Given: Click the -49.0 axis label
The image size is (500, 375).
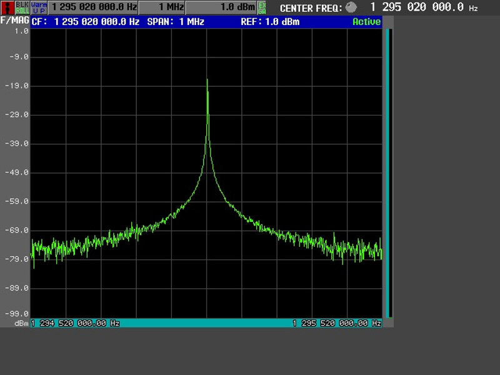Looking at the screenshot, I should coord(17,172).
